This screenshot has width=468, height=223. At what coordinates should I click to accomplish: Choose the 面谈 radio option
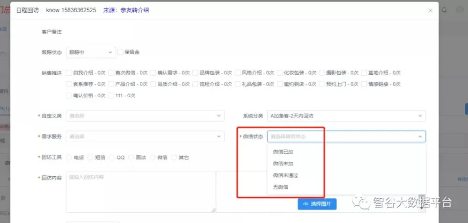tap(132, 158)
